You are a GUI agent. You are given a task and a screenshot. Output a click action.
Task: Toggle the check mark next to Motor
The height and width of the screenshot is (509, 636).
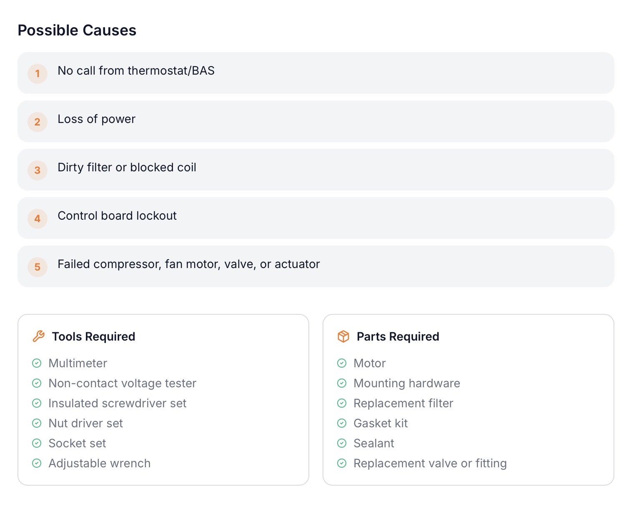(x=342, y=363)
